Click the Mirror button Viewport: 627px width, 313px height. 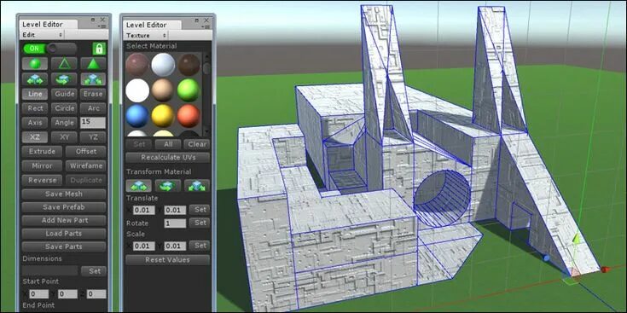point(42,166)
